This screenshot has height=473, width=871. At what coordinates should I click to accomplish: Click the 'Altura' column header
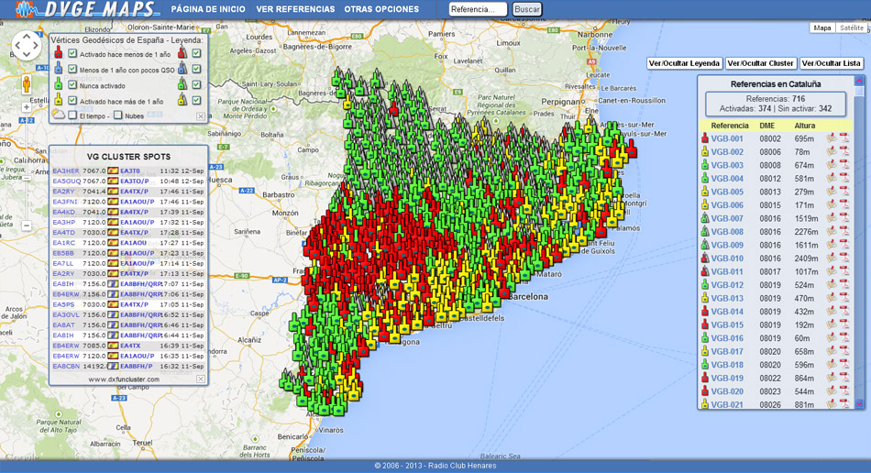(x=804, y=126)
